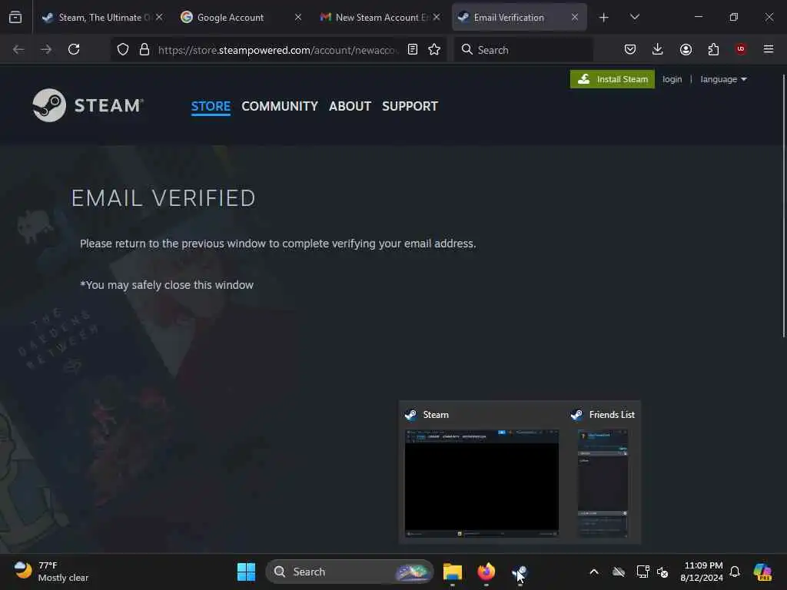Image resolution: width=787 pixels, height=590 pixels.
Task: Save page to Pocket icon
Action: coord(630,49)
